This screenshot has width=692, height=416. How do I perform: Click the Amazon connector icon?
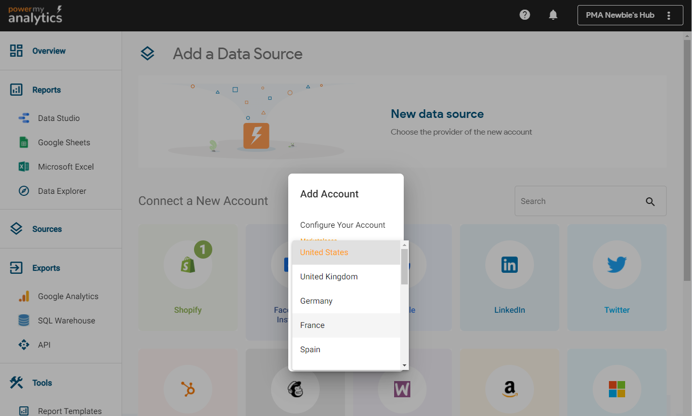pos(509,389)
